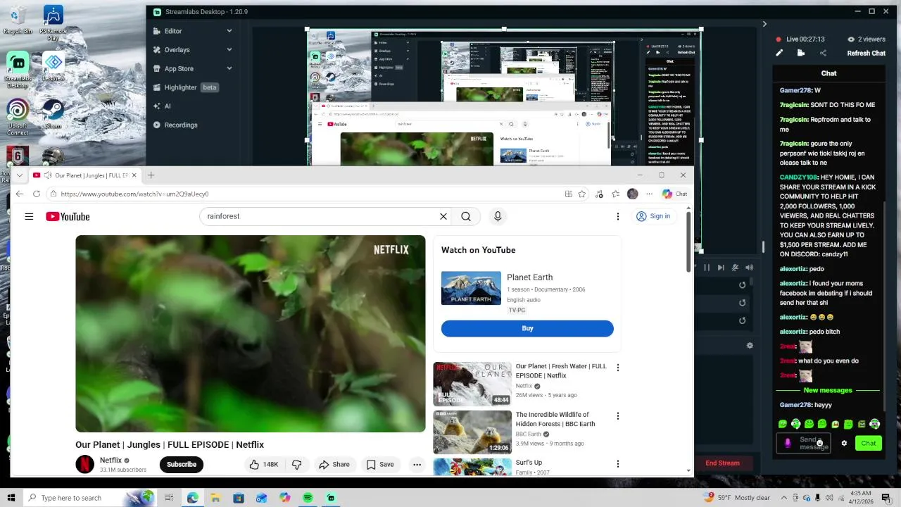Search with voice microphone icon
901x507 pixels.
coord(498,216)
